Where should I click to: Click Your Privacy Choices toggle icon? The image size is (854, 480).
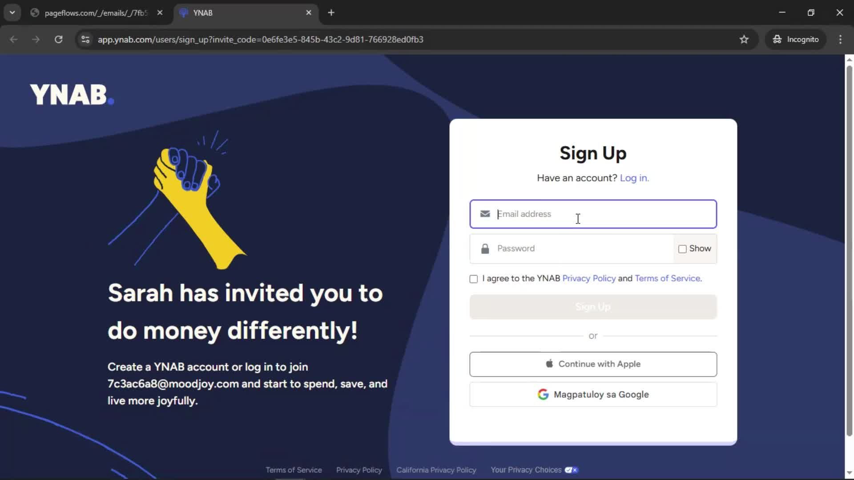[571, 470]
